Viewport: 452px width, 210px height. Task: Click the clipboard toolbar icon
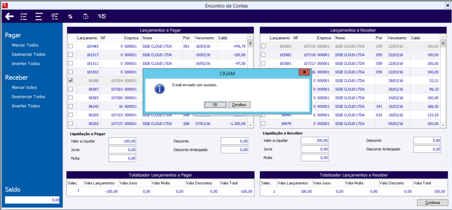[x=86, y=16]
